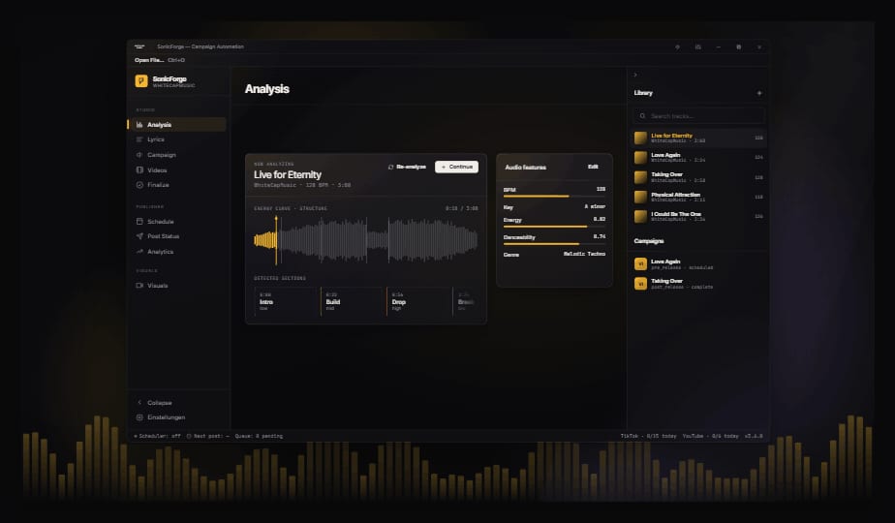The width and height of the screenshot is (895, 523).
Task: Click the Schedule calendar icon
Action: (x=139, y=222)
